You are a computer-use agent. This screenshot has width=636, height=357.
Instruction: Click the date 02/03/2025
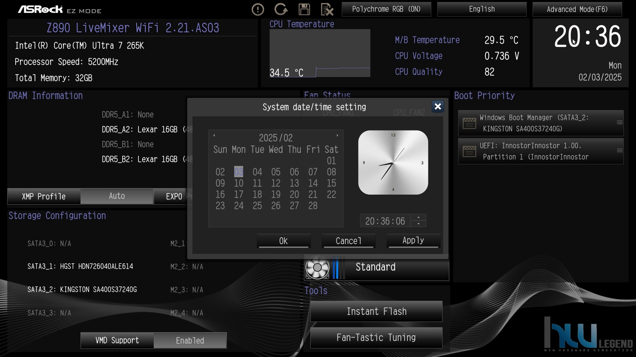[600, 77]
